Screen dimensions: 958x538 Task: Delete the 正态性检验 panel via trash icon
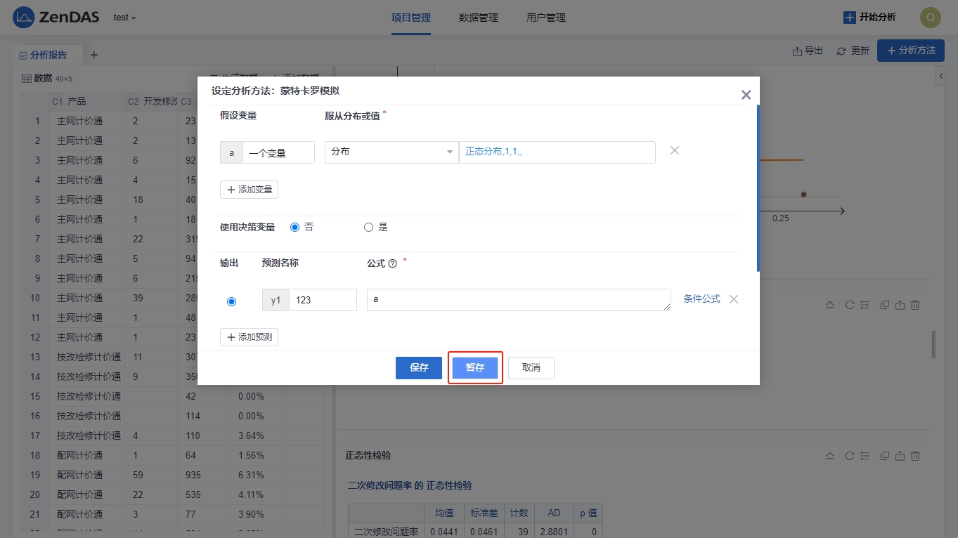[915, 456]
